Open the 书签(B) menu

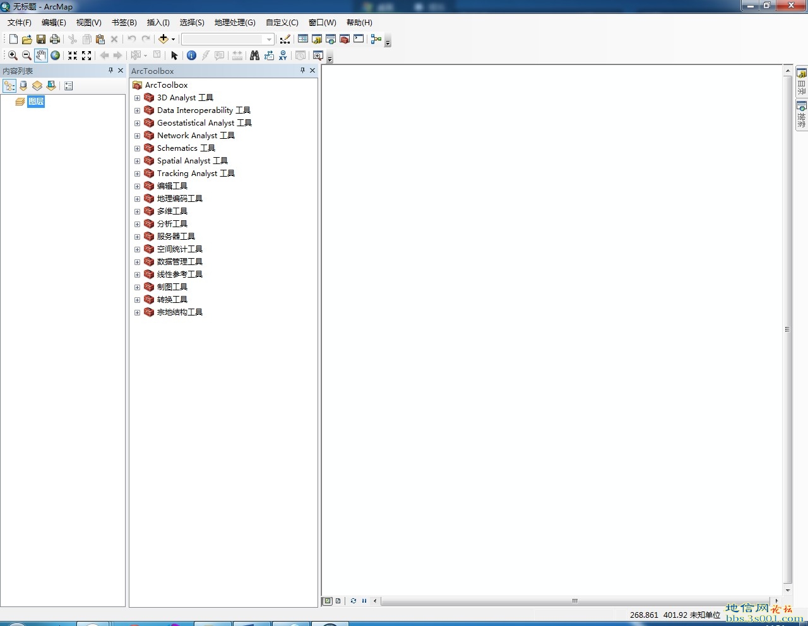pyautogui.click(x=124, y=22)
